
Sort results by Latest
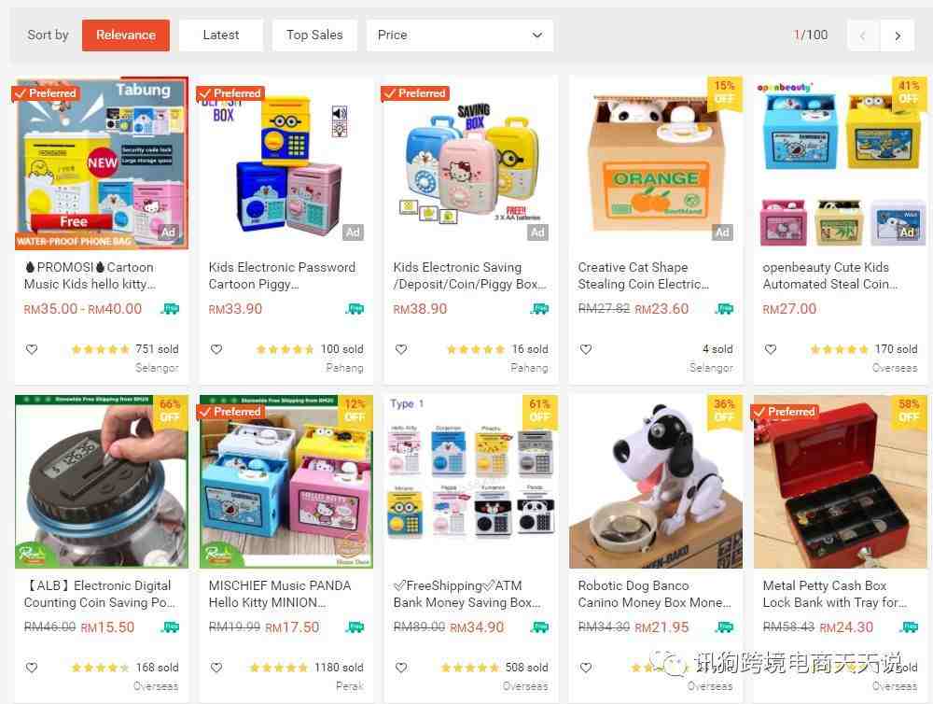(221, 35)
